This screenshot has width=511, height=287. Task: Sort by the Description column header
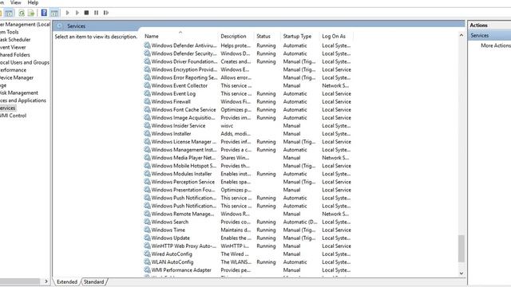point(236,36)
